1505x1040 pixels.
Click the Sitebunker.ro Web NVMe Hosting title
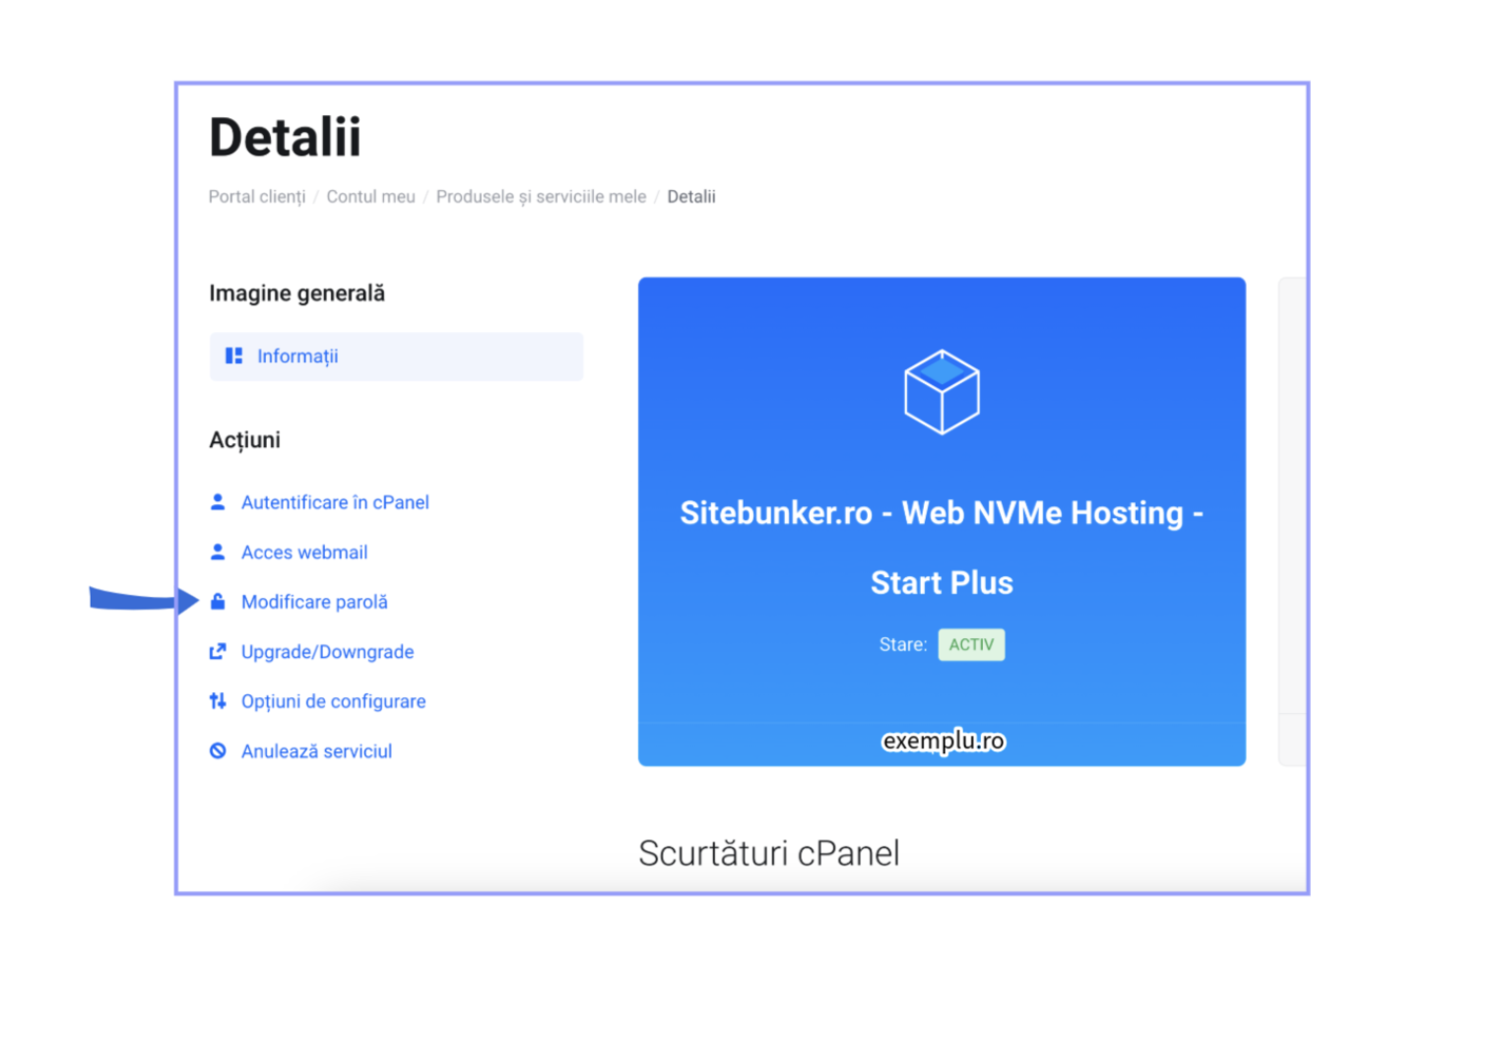(x=942, y=548)
